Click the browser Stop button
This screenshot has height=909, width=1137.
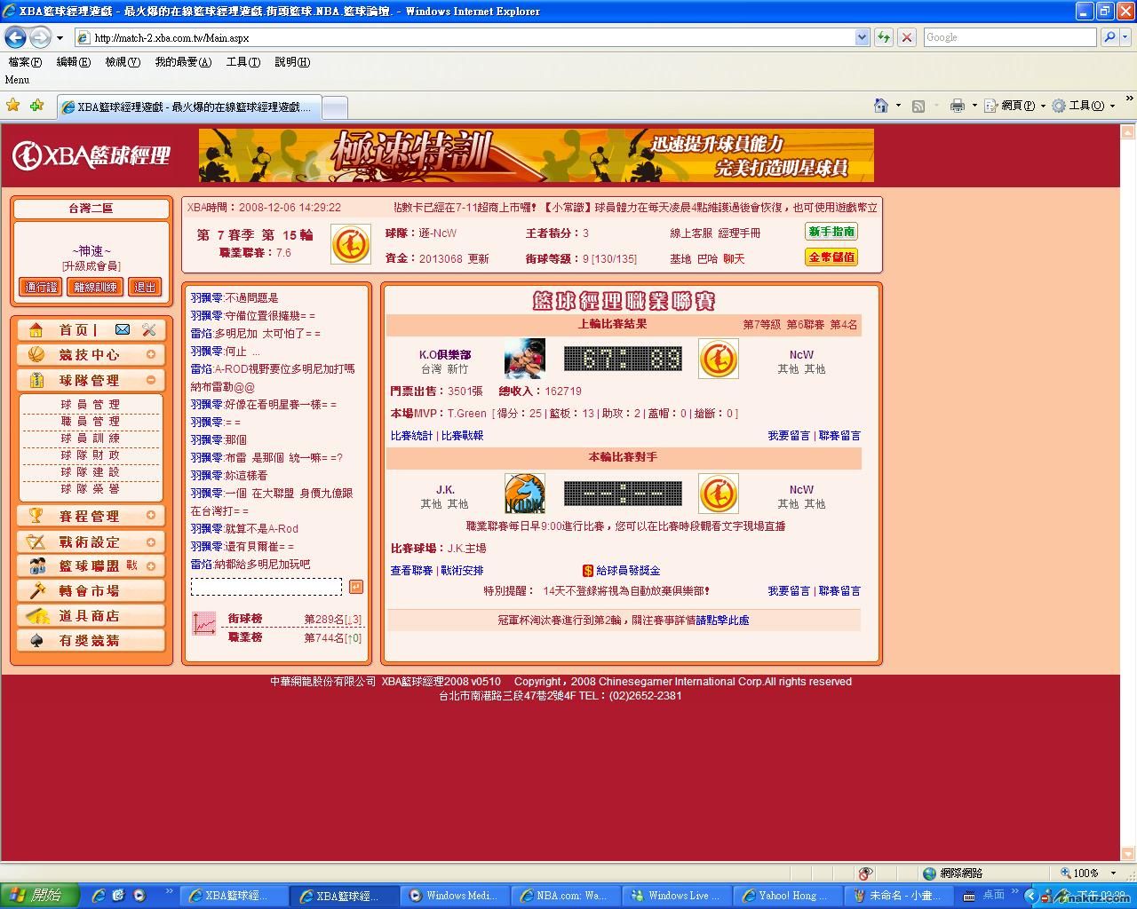pos(907,37)
